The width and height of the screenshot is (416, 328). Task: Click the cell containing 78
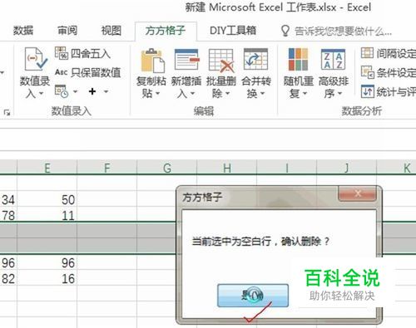(x=8, y=215)
